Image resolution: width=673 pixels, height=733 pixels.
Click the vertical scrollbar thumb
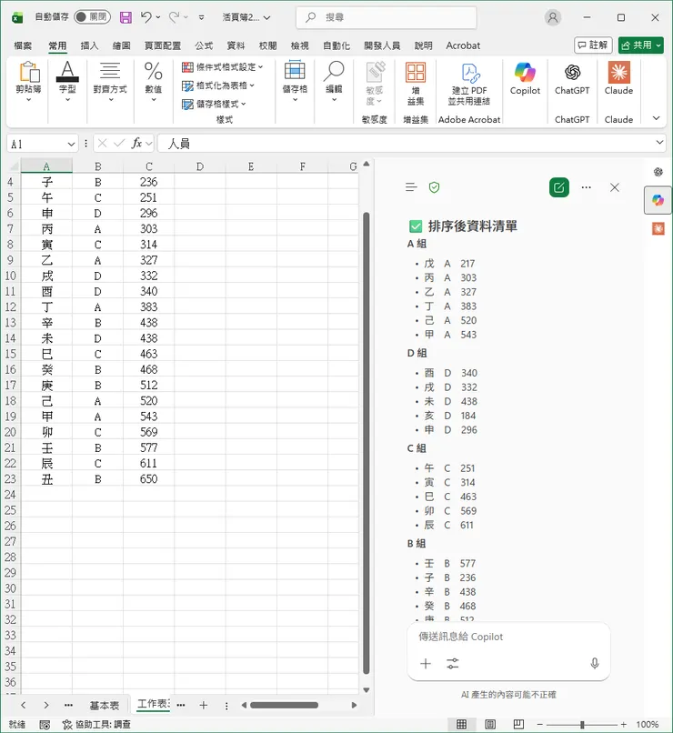tap(367, 443)
